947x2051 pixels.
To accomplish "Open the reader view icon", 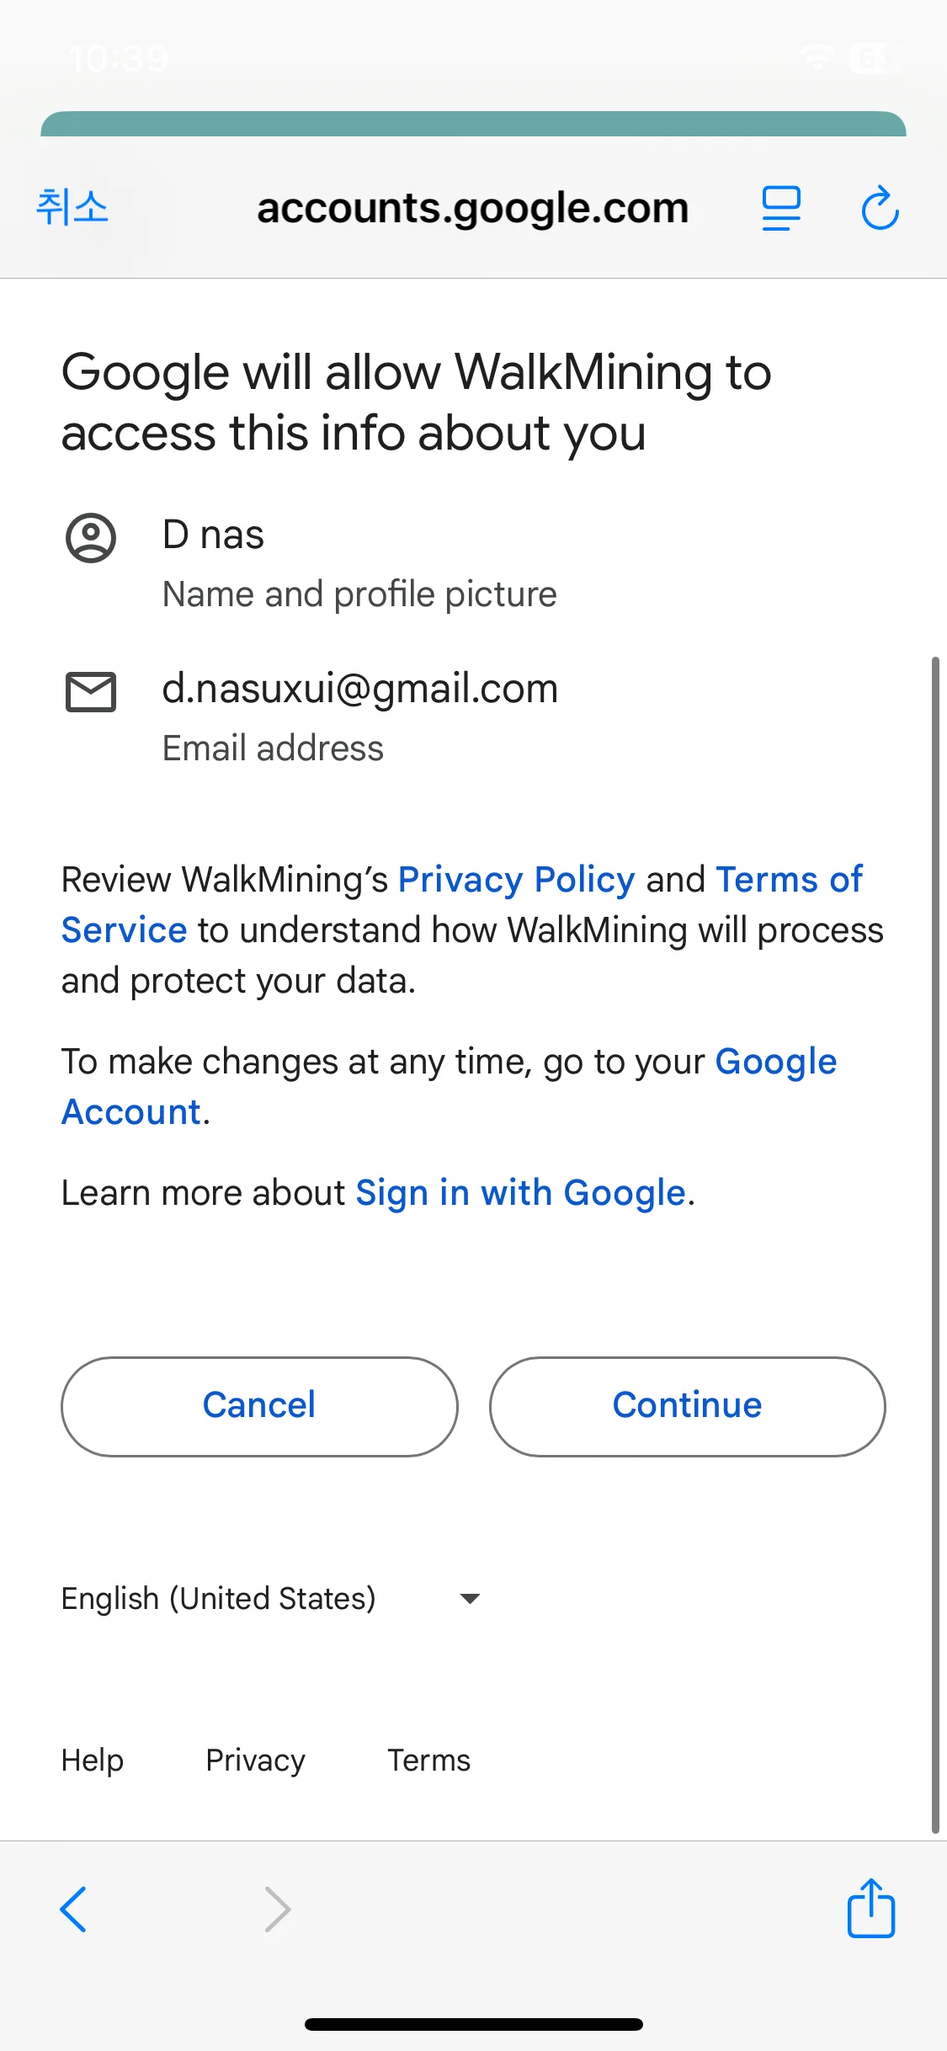I will 781,208.
